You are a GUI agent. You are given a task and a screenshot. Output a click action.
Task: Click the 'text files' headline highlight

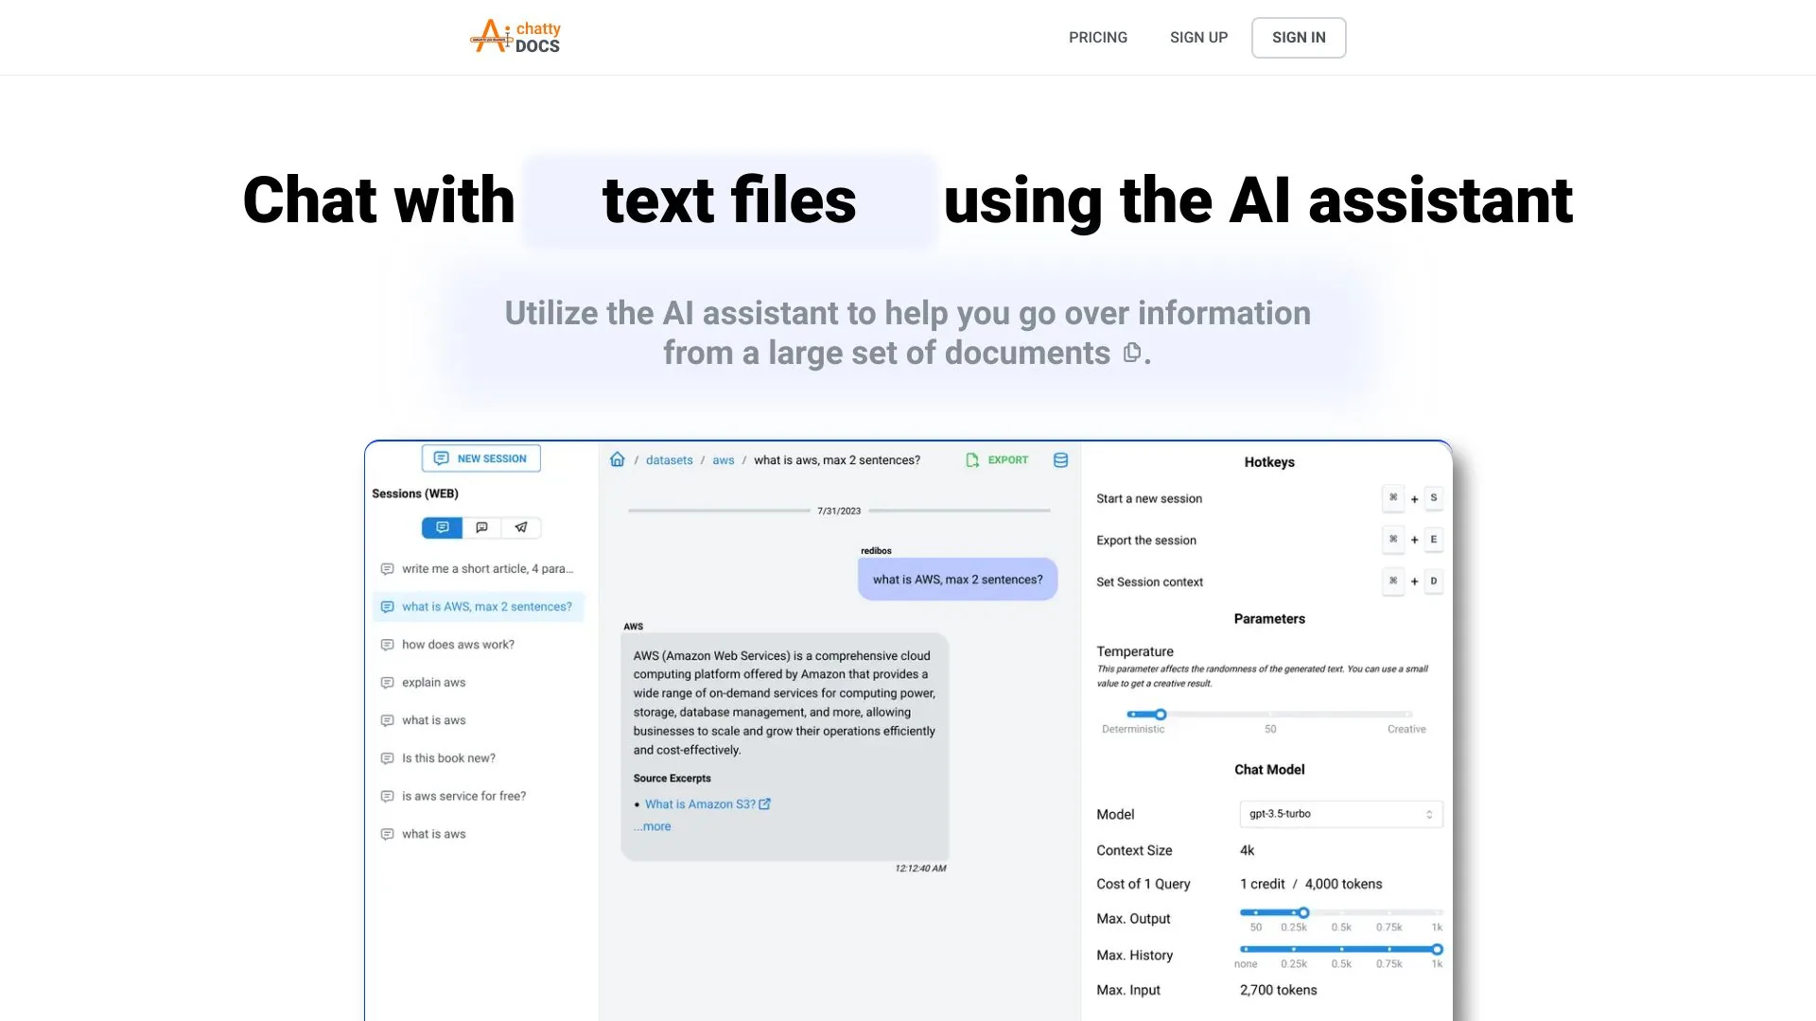pyautogui.click(x=729, y=200)
